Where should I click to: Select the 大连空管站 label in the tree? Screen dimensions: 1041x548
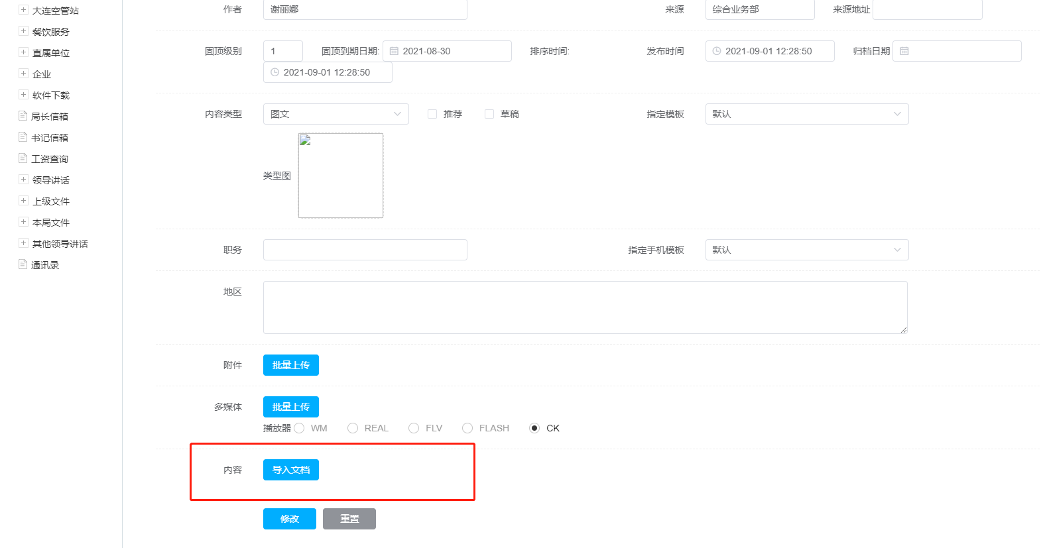pyautogui.click(x=56, y=11)
